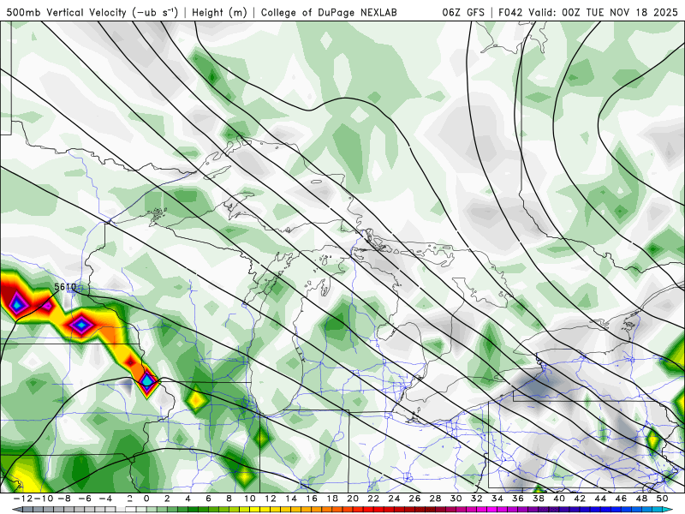This screenshot has width=685, height=514.
Task: Click the '18' color scale label
Action: coord(332,499)
